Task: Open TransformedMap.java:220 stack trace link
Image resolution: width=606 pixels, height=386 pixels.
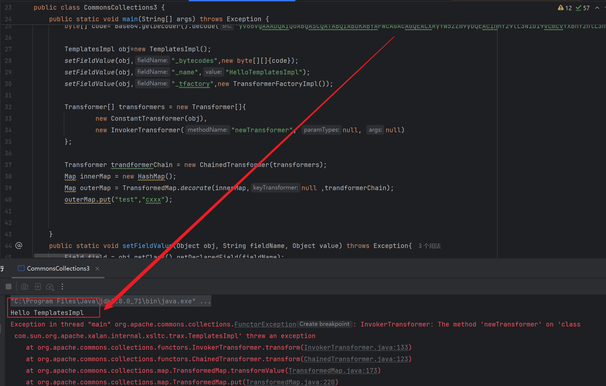Action: tap(290, 382)
